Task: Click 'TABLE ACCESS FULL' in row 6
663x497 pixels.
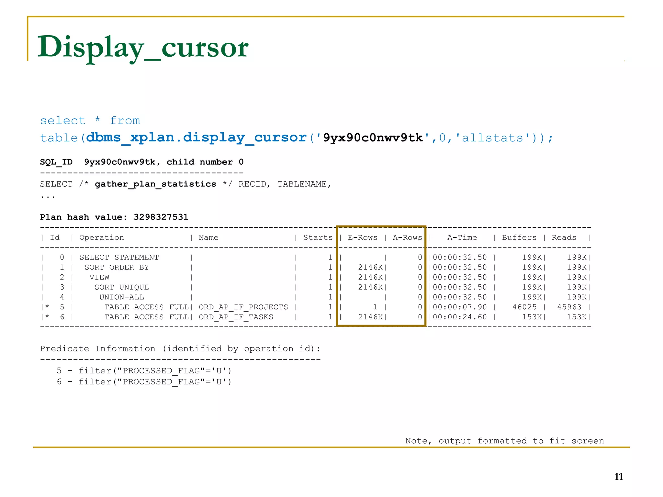Action: pyautogui.click(x=146, y=317)
